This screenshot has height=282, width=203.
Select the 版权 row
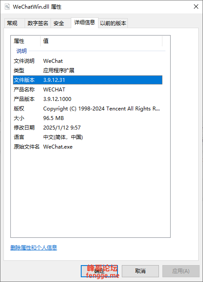coord(88,109)
